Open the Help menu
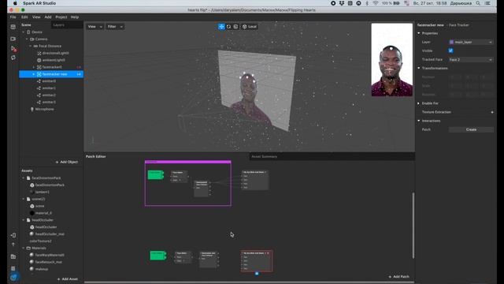504x284 pixels. (75, 17)
